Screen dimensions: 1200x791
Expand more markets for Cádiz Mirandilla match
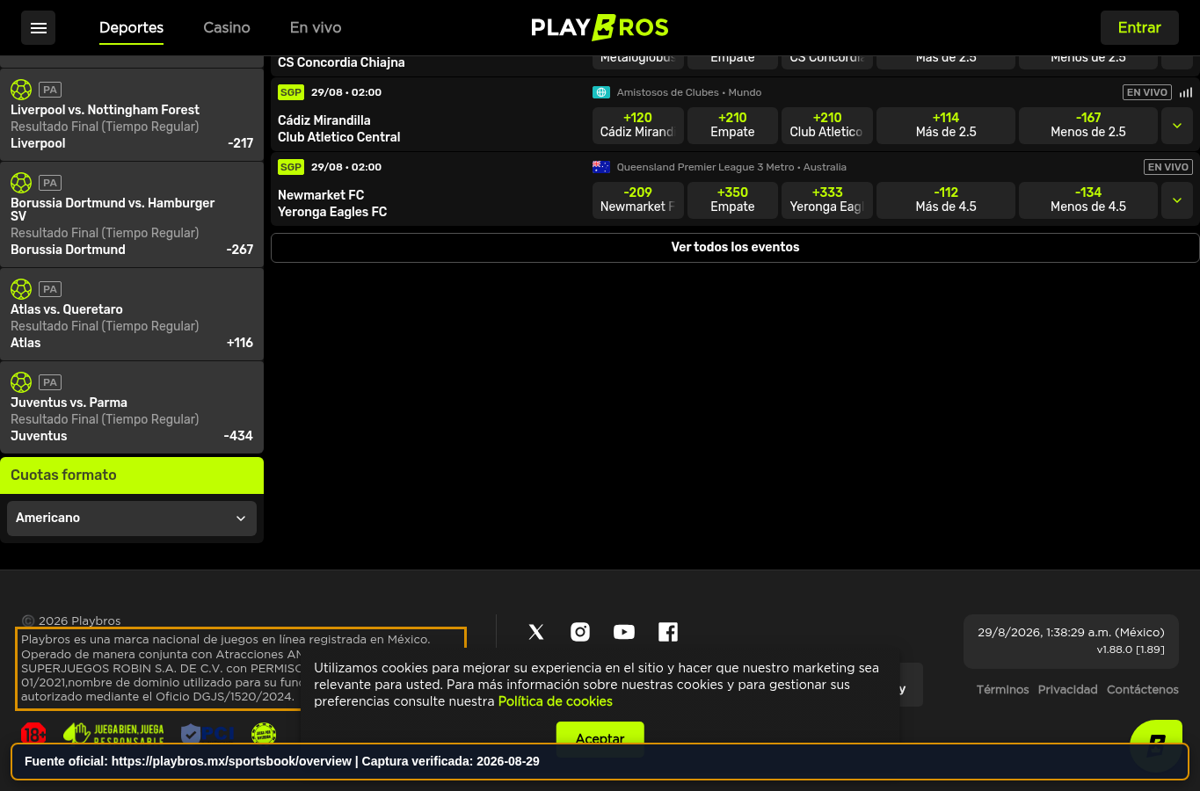click(x=1177, y=126)
